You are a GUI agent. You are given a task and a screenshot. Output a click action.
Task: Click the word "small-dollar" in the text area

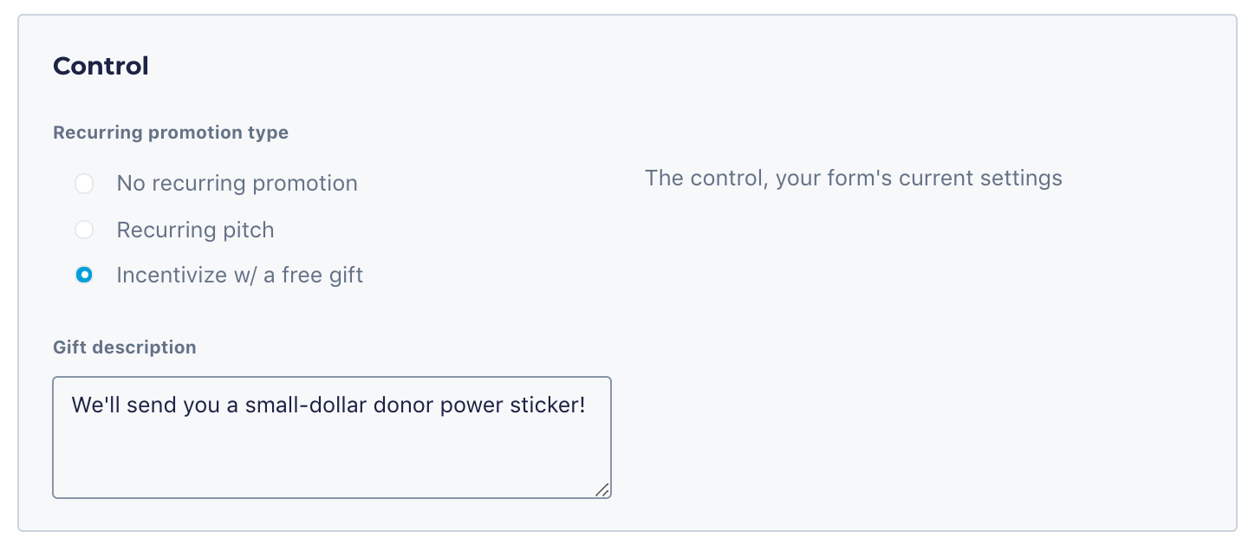(304, 405)
